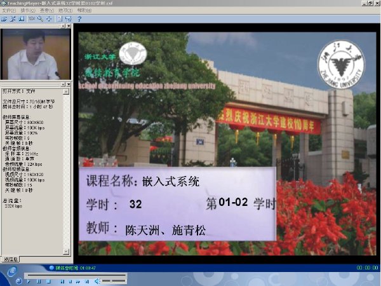Click the blue dot beside 媒体总时间

51,268
